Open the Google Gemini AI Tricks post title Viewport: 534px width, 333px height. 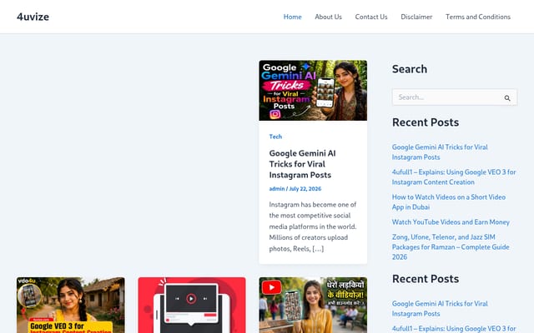[x=302, y=164]
